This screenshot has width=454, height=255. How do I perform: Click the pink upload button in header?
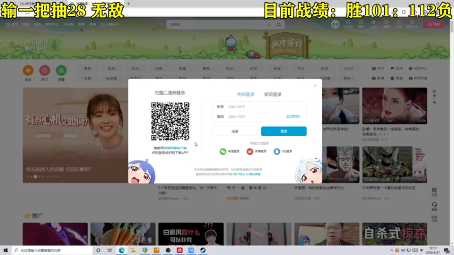(x=434, y=24)
